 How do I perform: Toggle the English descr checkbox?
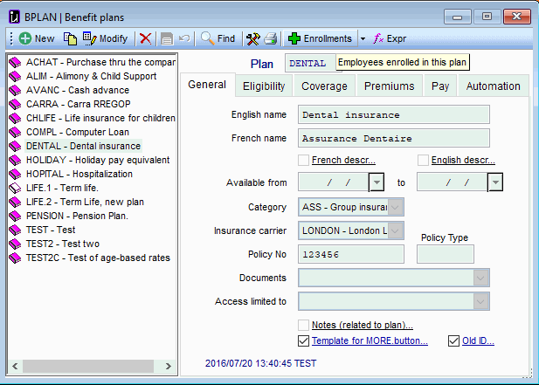pos(424,160)
